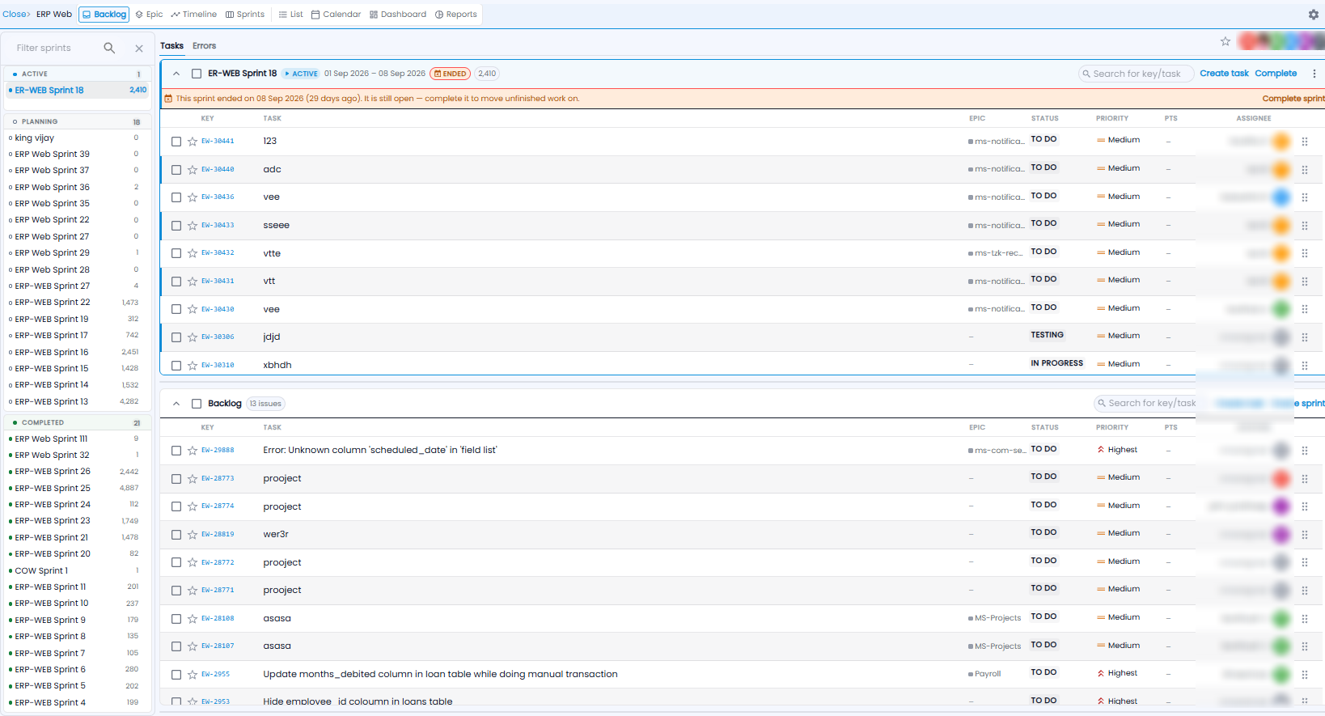Click drag handle for EW-2955 row

1305,675
